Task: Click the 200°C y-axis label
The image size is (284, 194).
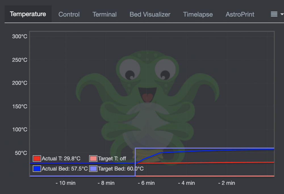Action: [x=20, y=83]
